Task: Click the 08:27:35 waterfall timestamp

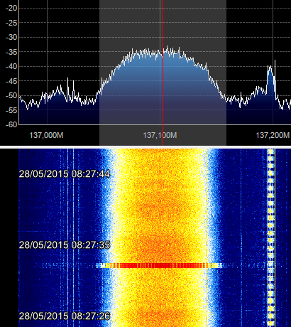Action: pos(65,245)
